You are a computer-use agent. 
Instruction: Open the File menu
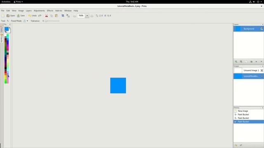tap(3, 11)
